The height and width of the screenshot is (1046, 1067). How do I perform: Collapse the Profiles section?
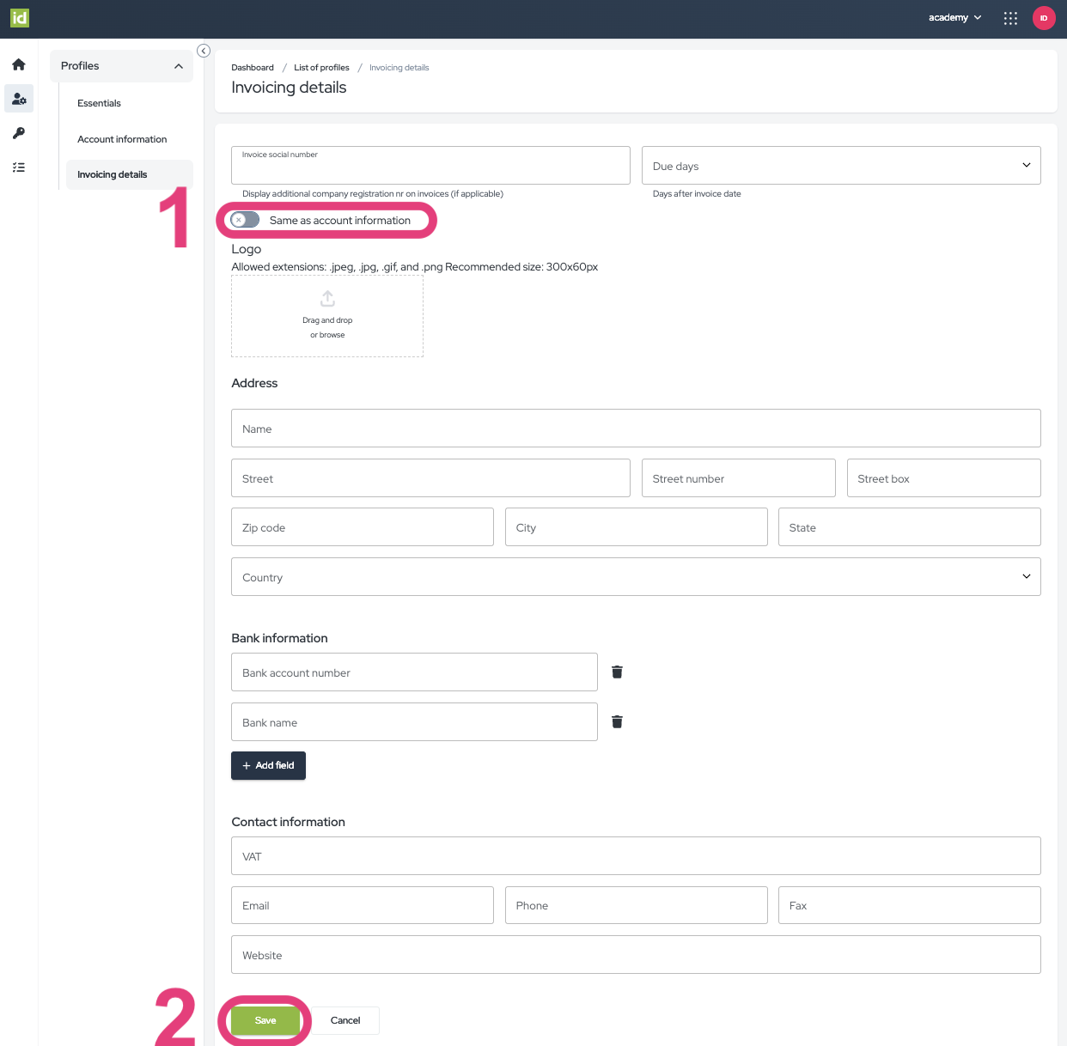(178, 65)
